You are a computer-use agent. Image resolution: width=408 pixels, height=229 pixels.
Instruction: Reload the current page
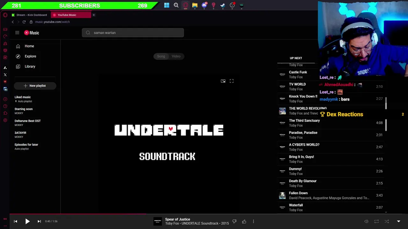coord(24,22)
